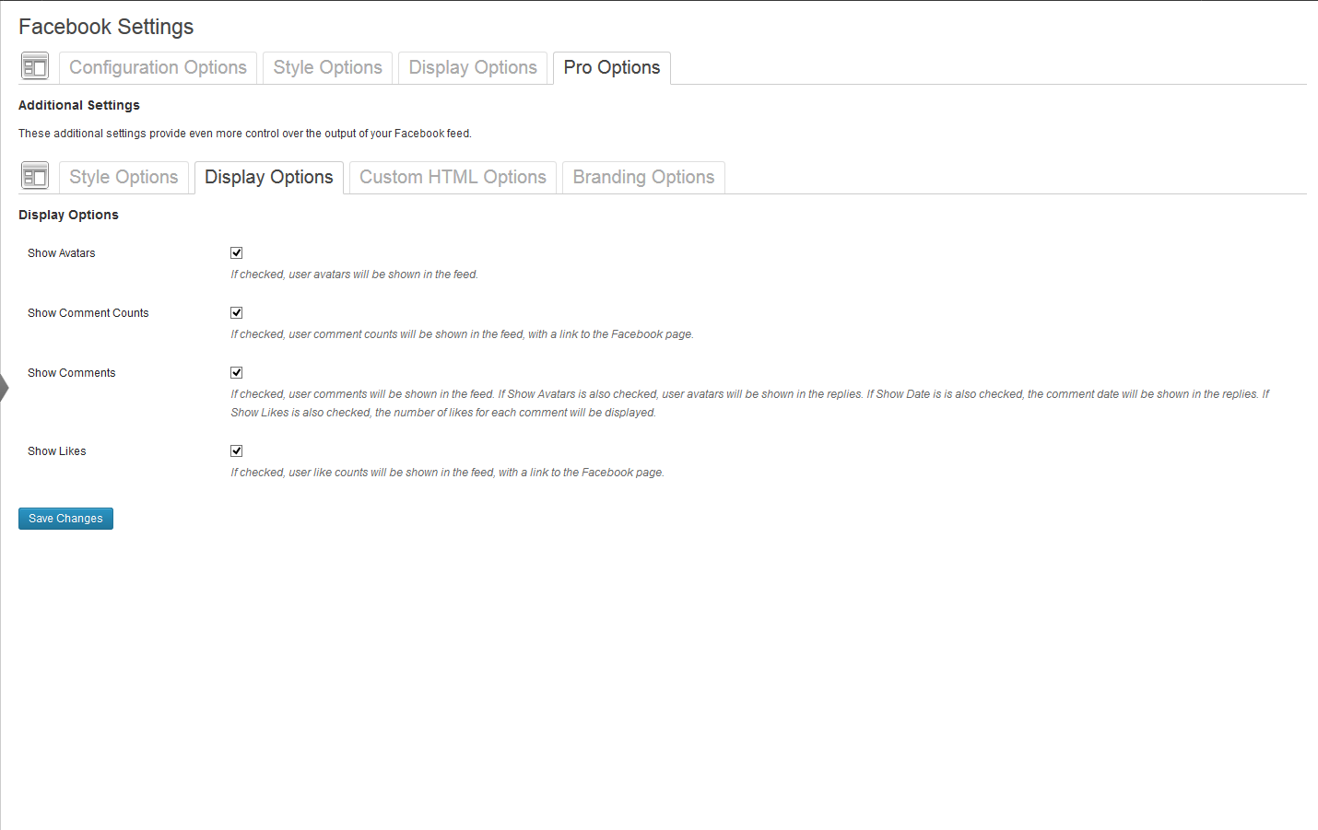Select Display Options sub-tab under Additional Settings
The height and width of the screenshot is (830, 1318).
(268, 177)
